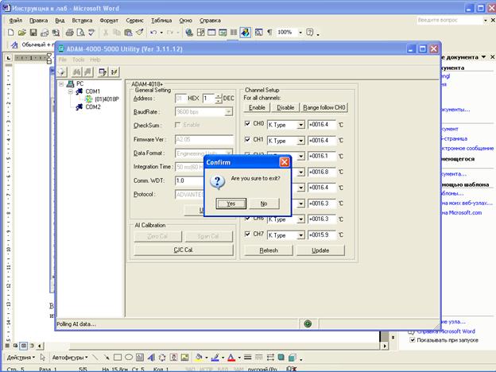Select the Line drawing tool
The width and height of the screenshot is (496, 372).
pyautogui.click(x=94, y=358)
